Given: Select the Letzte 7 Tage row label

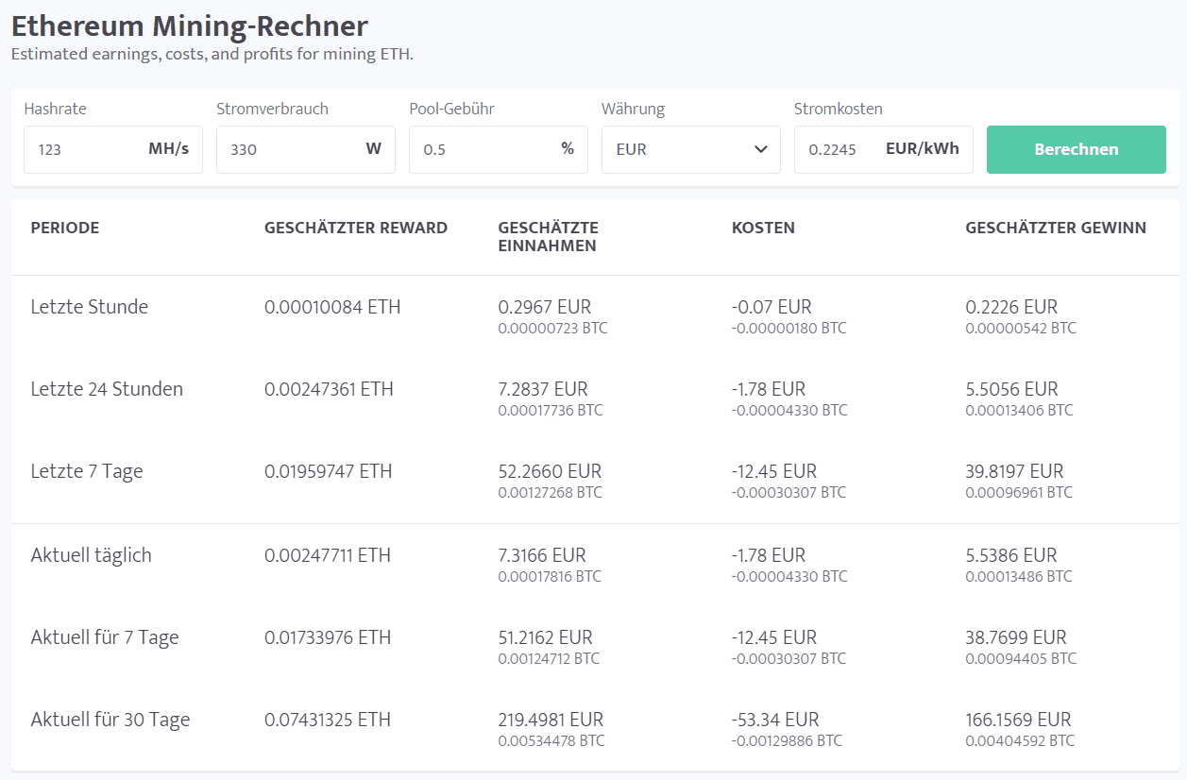Looking at the screenshot, I should click(x=87, y=471).
